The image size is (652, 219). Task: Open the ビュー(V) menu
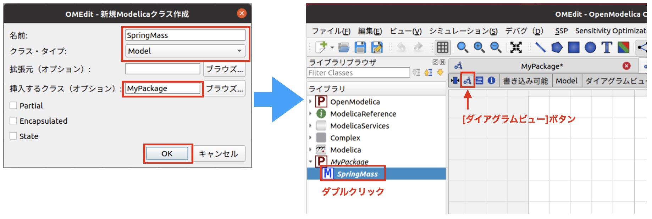(x=406, y=31)
